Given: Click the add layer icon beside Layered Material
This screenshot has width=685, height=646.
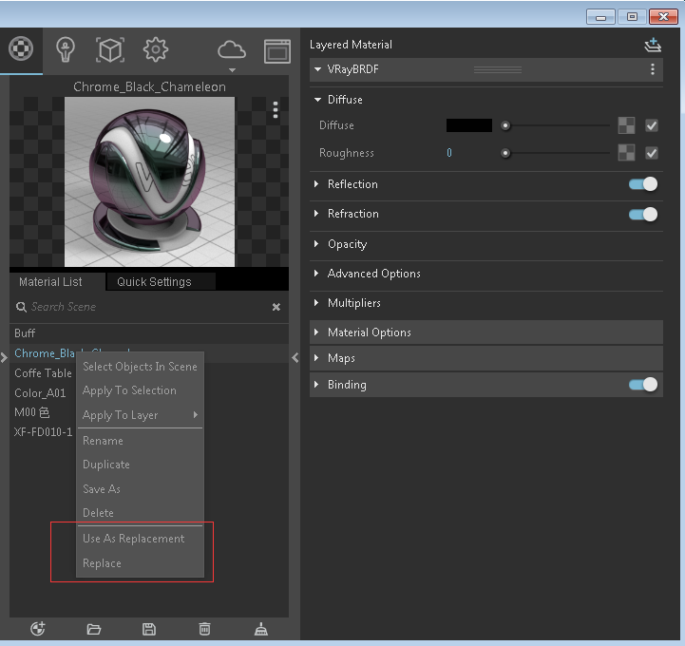Looking at the screenshot, I should 652,45.
